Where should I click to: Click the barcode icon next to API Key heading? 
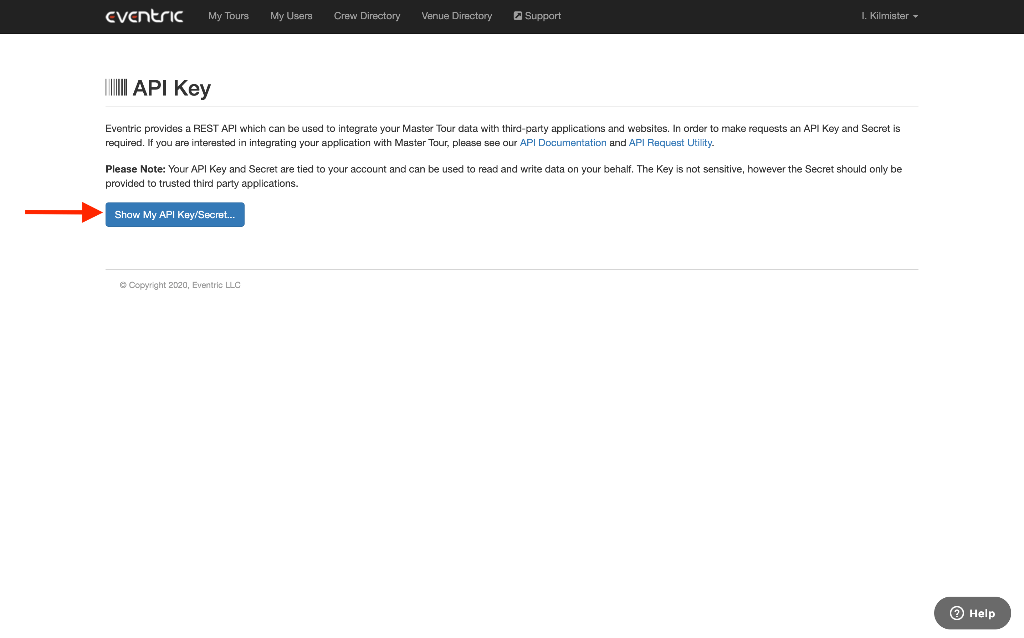click(116, 87)
